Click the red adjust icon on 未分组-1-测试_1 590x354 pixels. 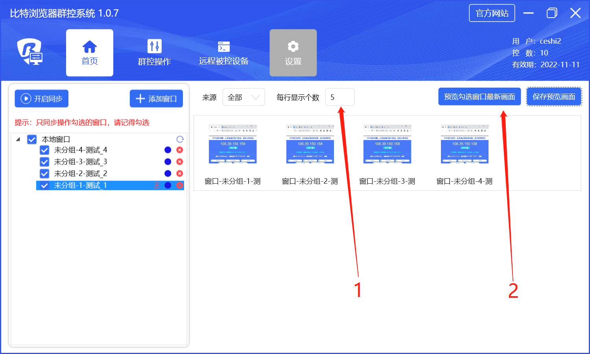tap(157, 185)
